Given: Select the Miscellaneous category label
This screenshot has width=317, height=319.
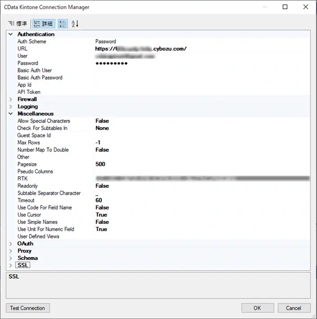Looking at the screenshot, I should [x=36, y=114].
